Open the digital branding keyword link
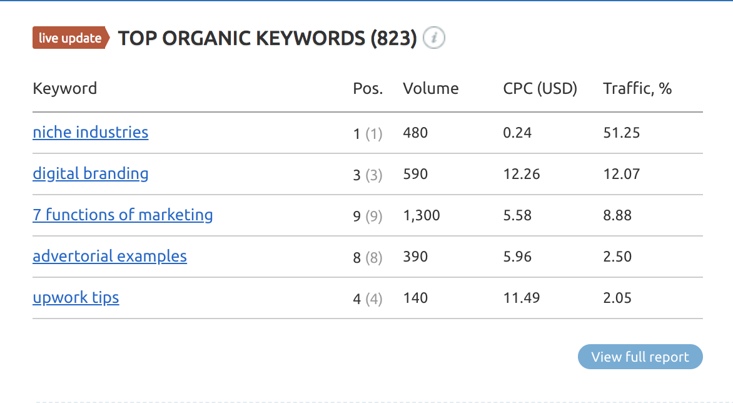The height and width of the screenshot is (403, 733). click(x=91, y=174)
